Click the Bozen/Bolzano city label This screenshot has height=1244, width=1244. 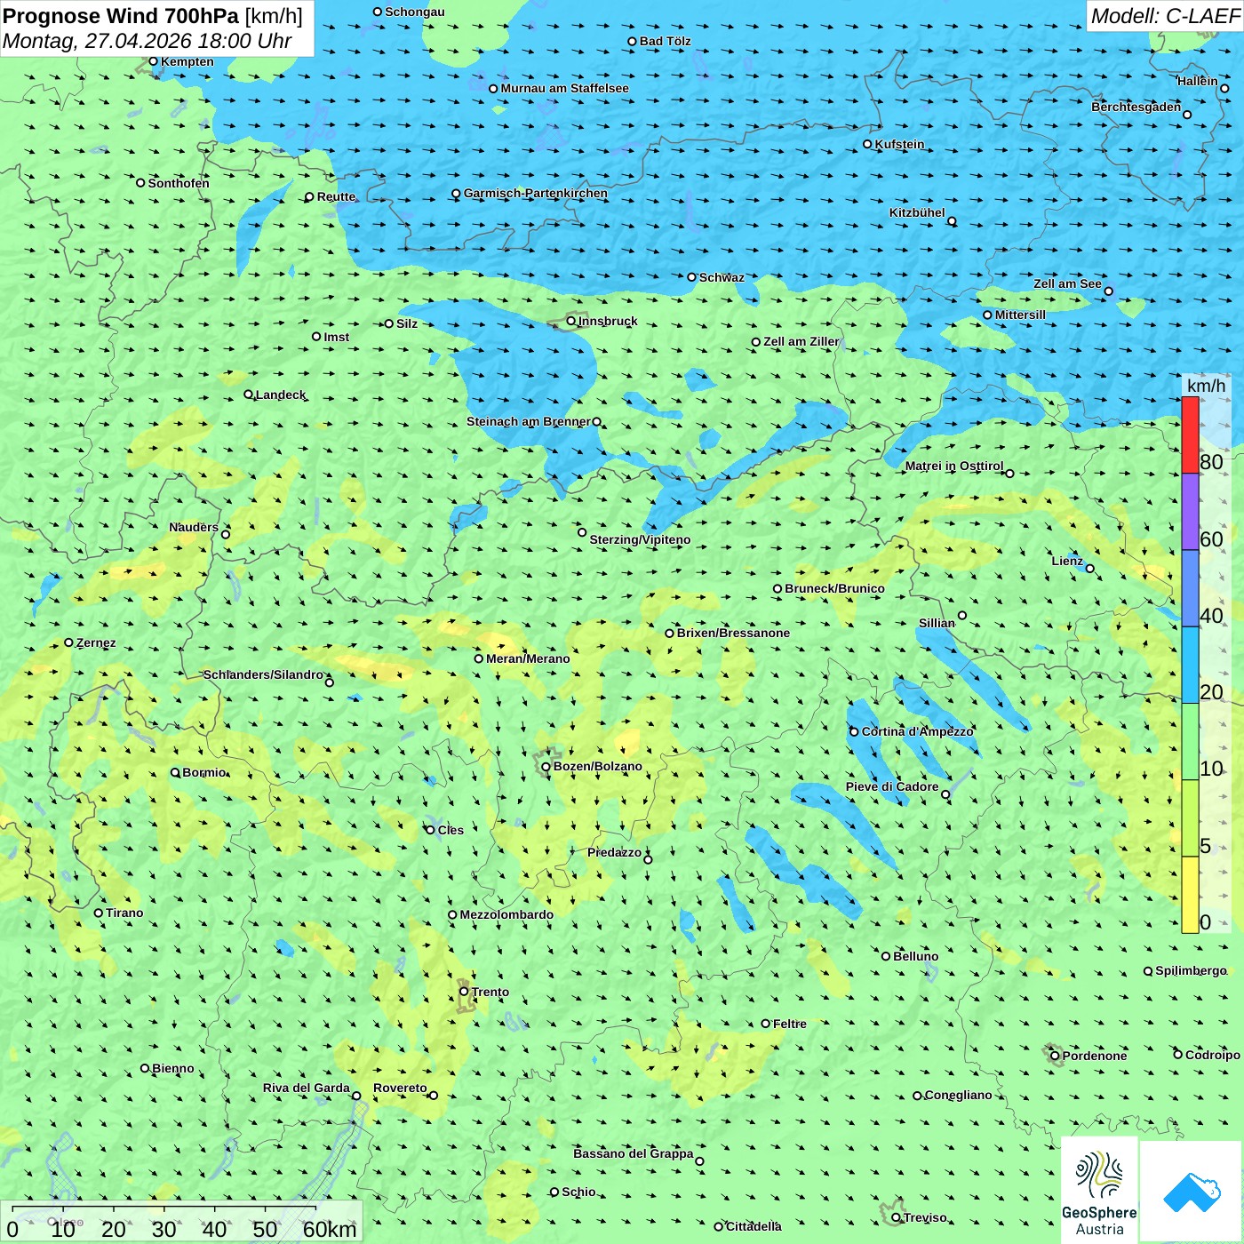[597, 766]
